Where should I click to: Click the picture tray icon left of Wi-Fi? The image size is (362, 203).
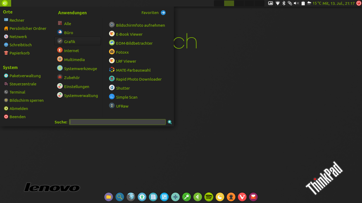271,3
